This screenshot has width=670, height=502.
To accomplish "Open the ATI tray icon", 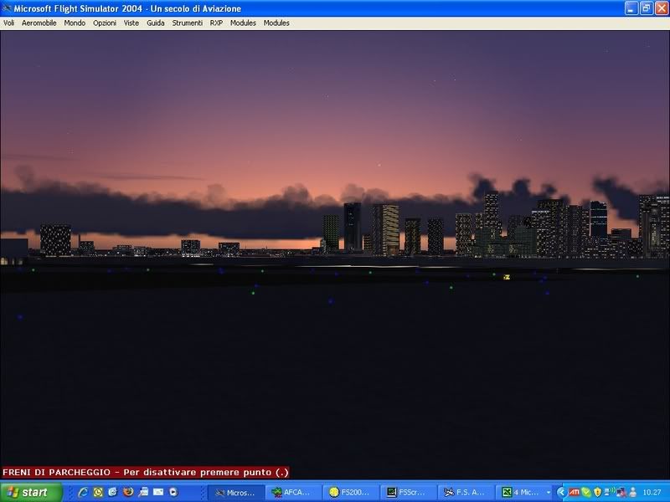I will pyautogui.click(x=575, y=493).
